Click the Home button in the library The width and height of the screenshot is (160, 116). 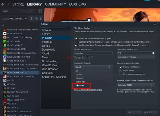(5, 11)
